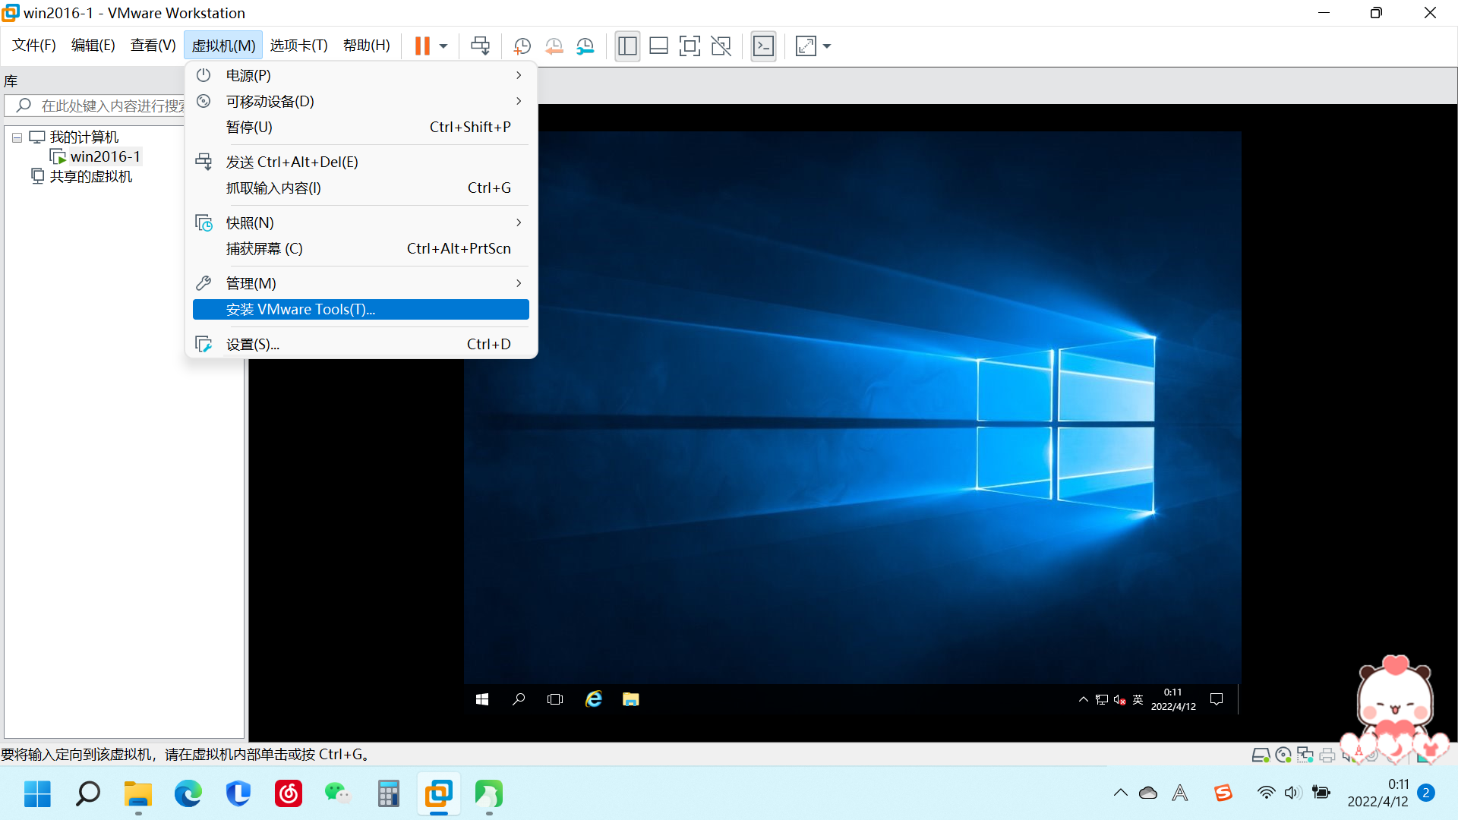Expand the 管理(M) submenu

coord(361,283)
